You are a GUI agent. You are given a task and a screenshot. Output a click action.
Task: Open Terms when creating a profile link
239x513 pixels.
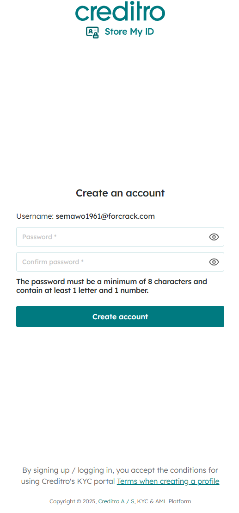pos(168,481)
